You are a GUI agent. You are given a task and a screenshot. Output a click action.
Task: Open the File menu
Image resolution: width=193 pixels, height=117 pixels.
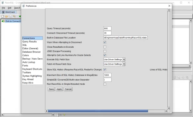pyautogui.click(x=3, y=8)
